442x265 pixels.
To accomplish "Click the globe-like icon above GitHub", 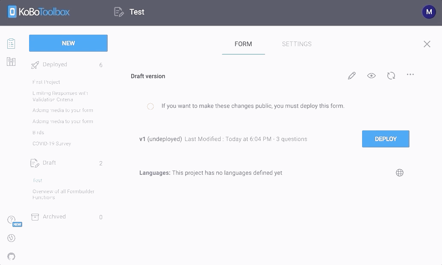I will pos(12,238).
